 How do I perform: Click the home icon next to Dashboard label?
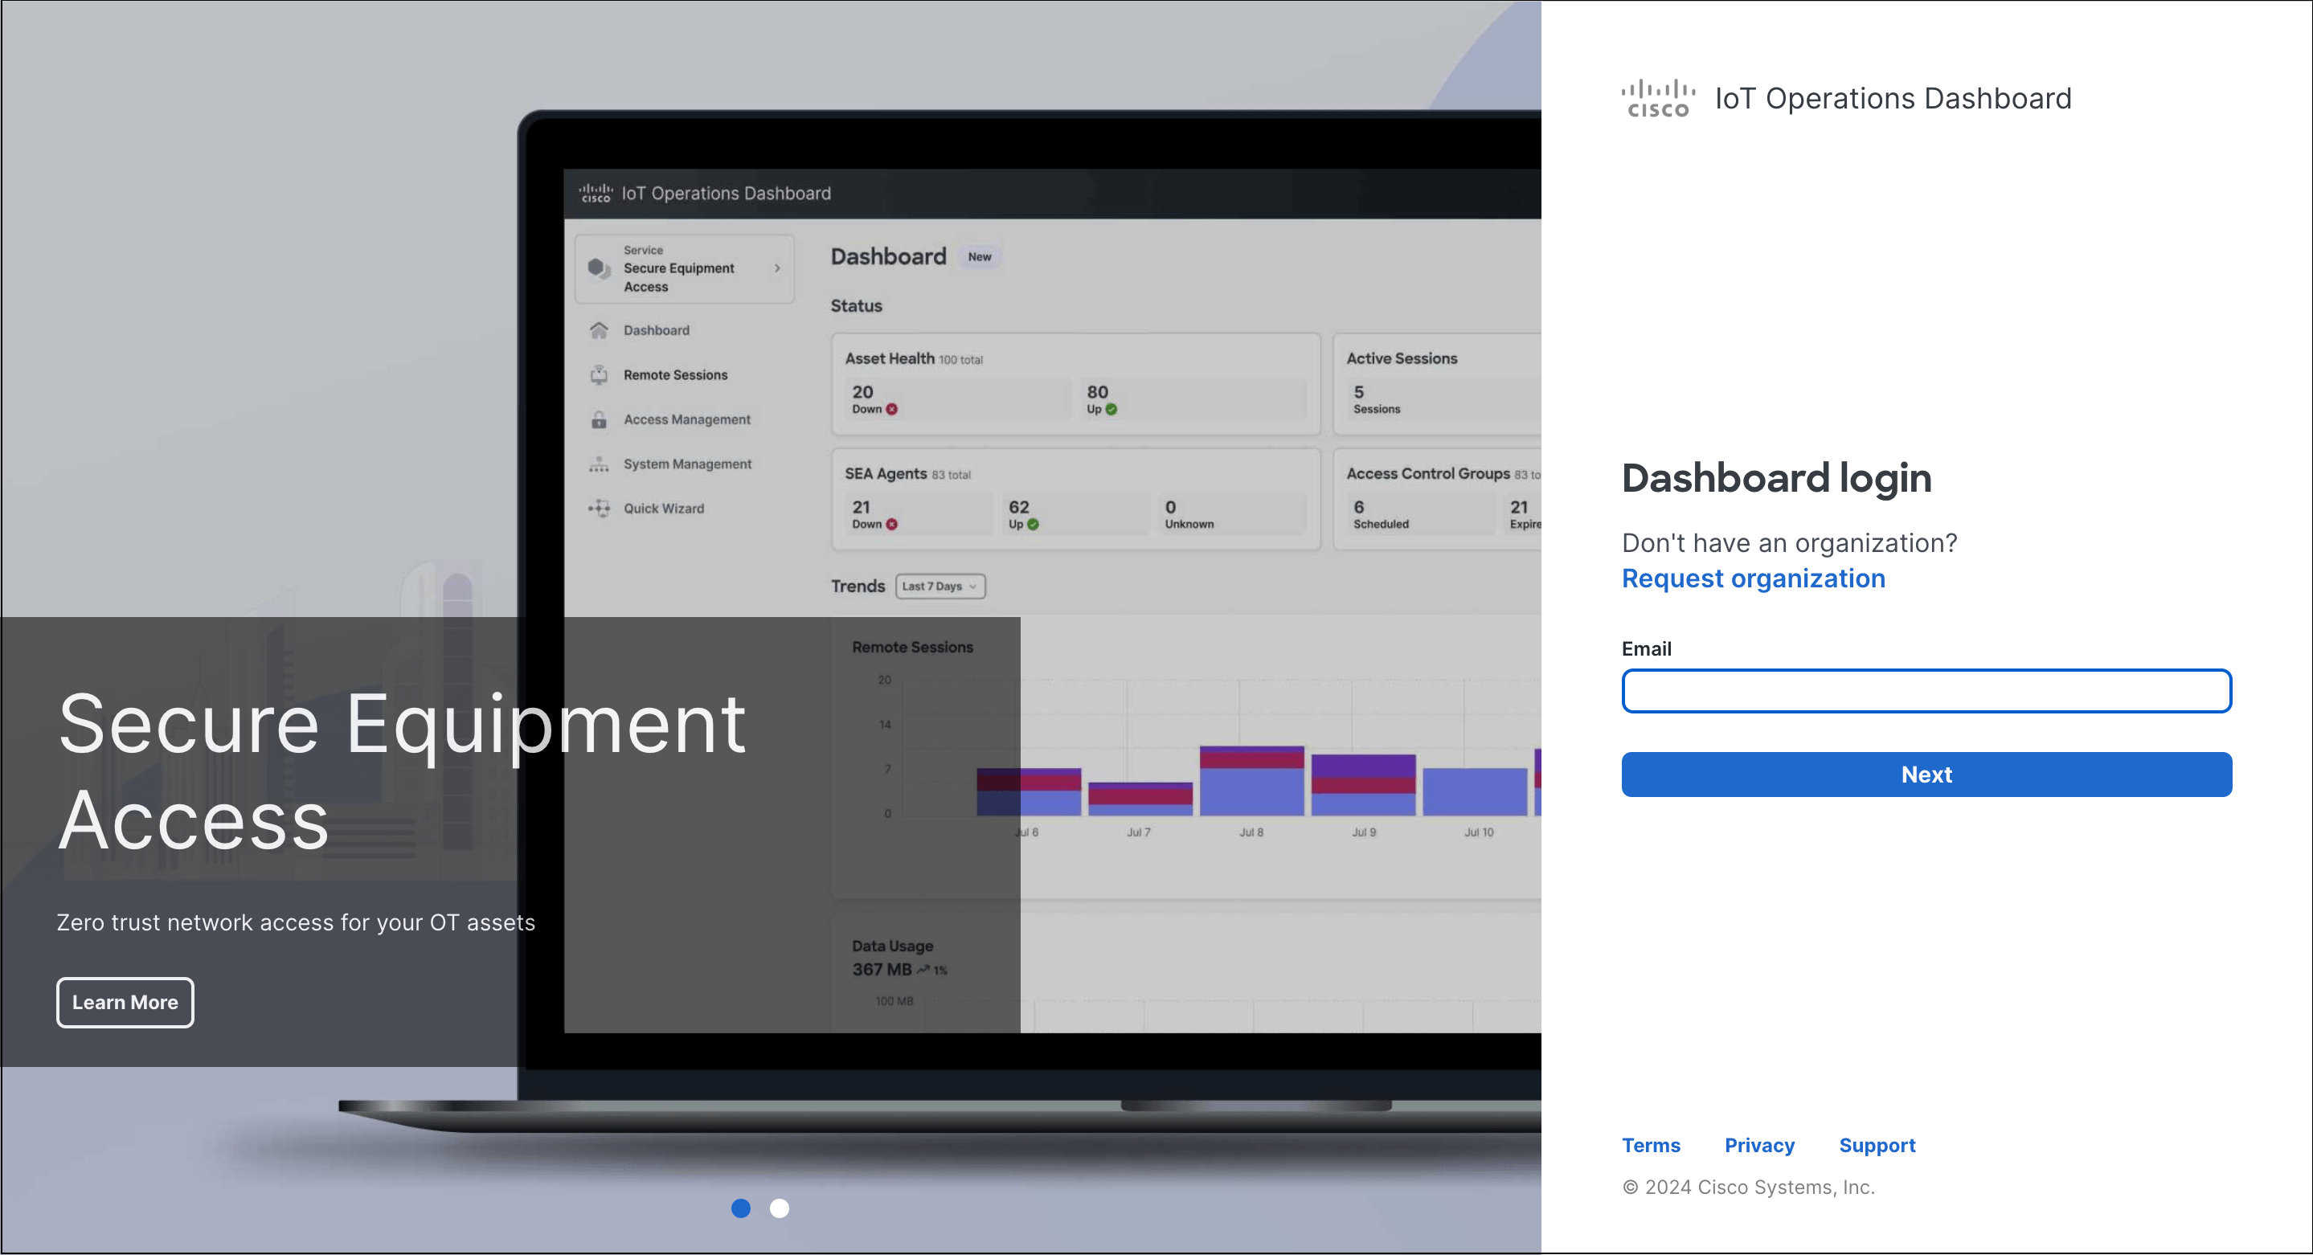[599, 329]
